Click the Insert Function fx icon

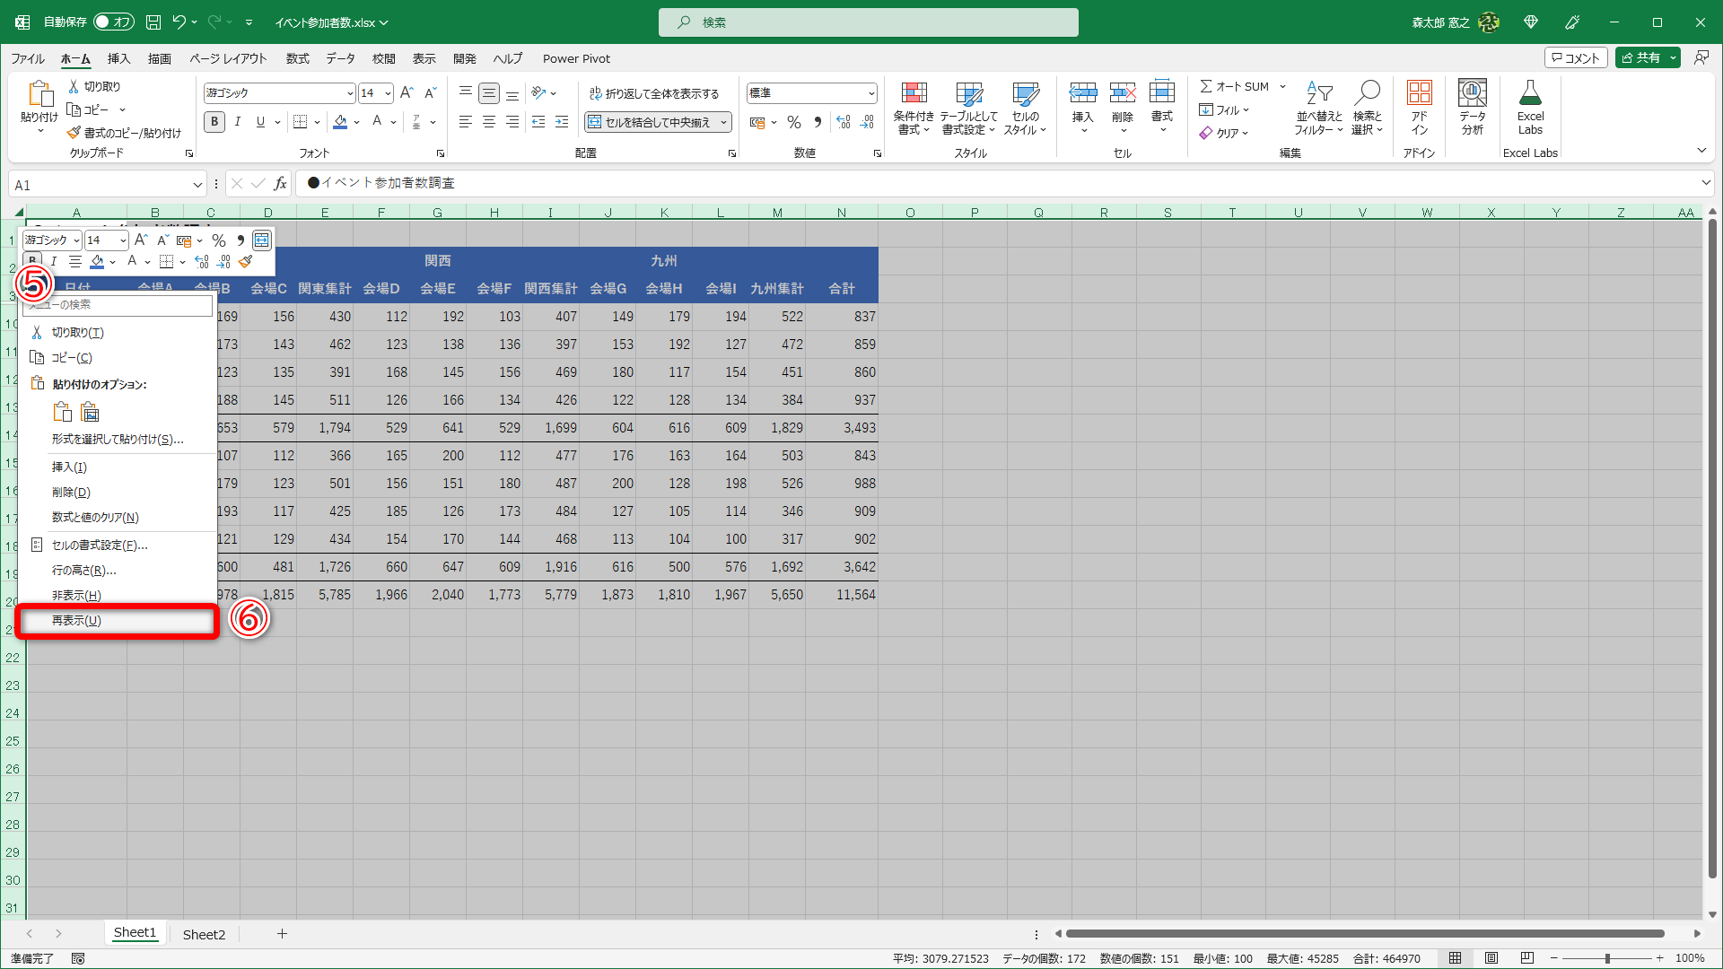click(280, 184)
